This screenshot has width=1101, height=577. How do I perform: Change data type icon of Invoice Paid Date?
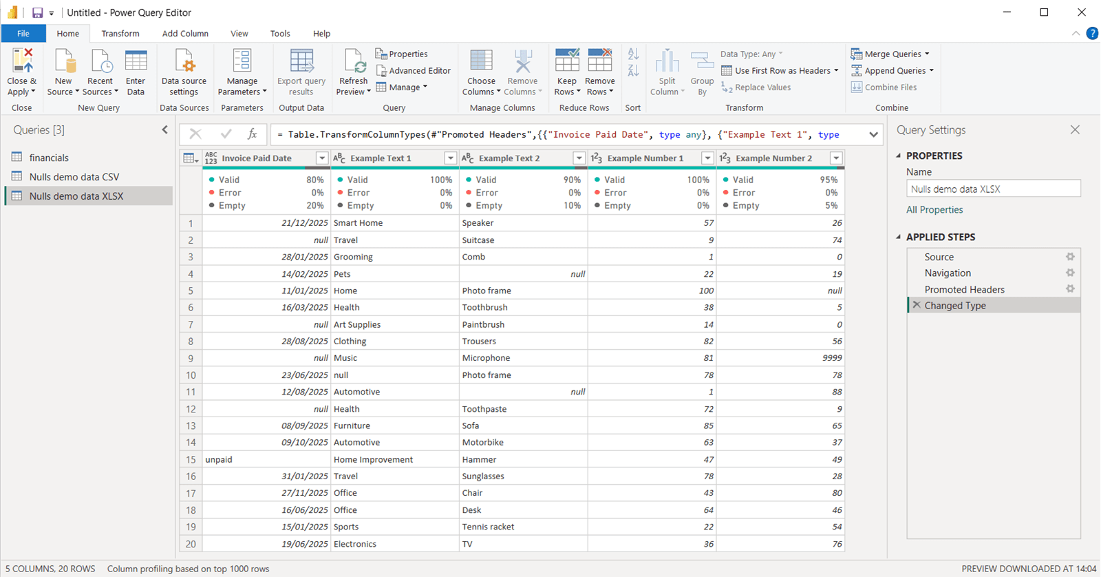211,158
